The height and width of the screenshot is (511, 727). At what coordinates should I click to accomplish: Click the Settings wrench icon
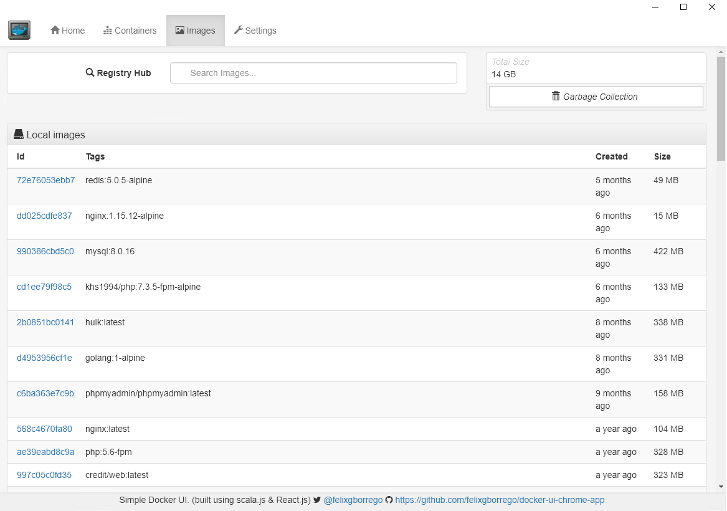click(239, 30)
